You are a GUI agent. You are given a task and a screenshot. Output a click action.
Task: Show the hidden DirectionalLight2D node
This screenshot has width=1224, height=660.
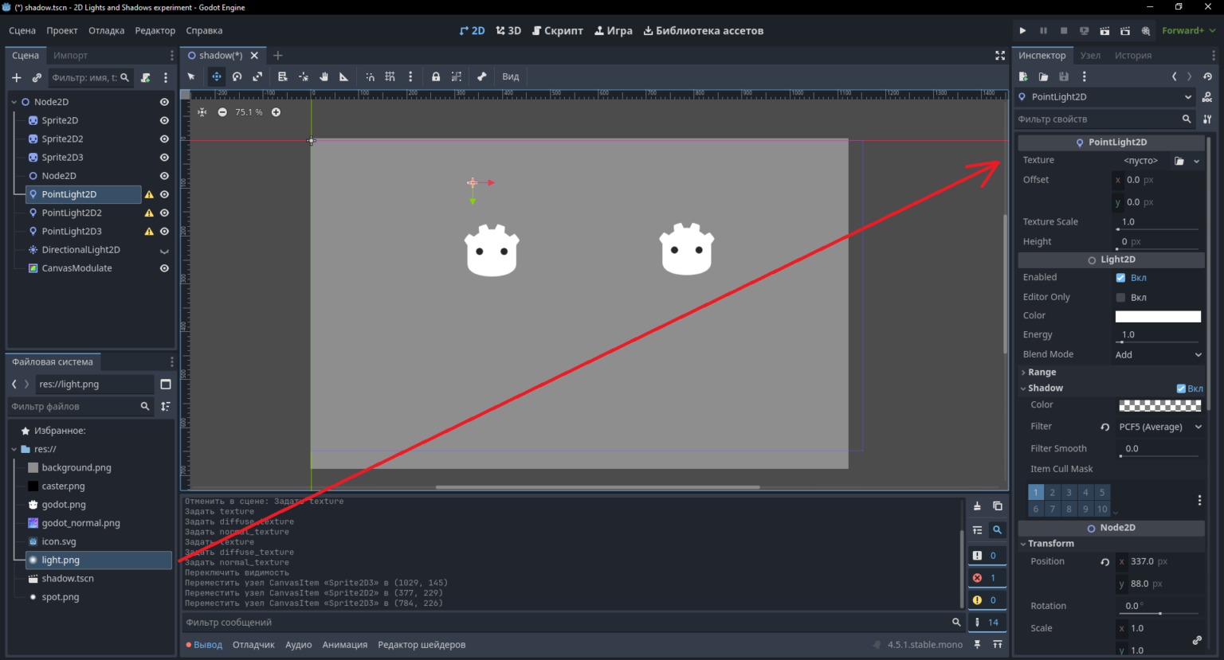tap(164, 250)
